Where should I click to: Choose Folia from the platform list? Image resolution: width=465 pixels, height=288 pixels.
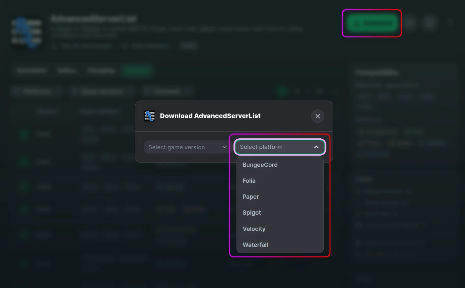280,181
